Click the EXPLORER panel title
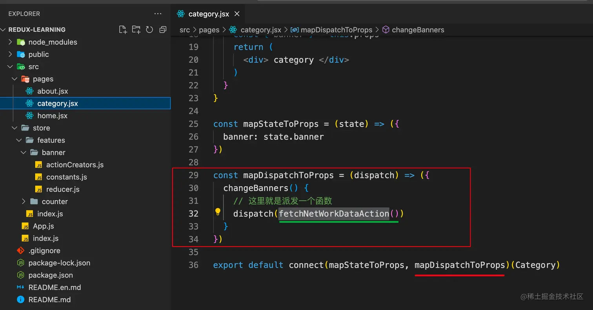The height and width of the screenshot is (310, 593). point(24,14)
